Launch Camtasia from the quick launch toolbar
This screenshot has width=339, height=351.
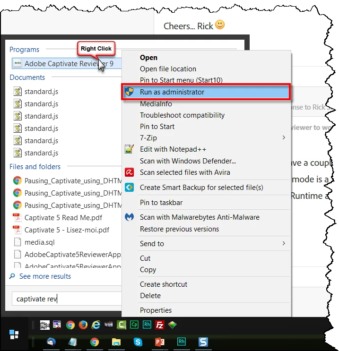coord(121,325)
